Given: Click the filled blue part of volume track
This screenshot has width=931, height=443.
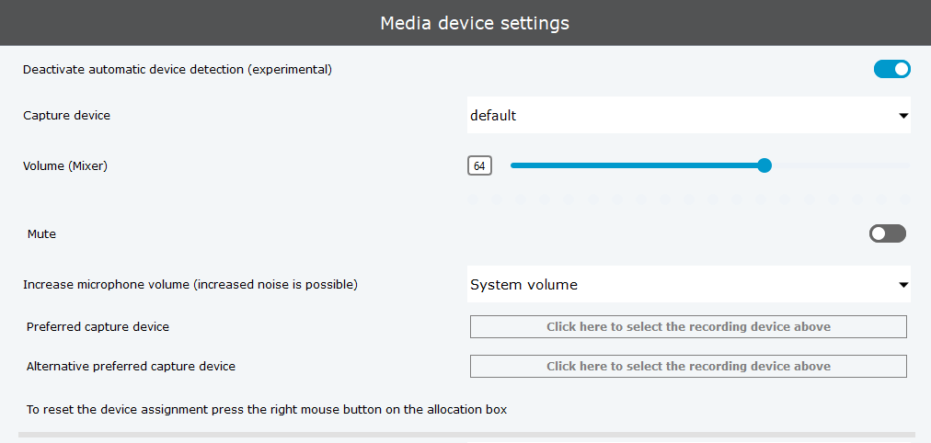Looking at the screenshot, I should pyautogui.click(x=635, y=165).
